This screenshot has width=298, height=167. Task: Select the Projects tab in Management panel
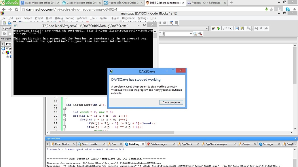tap(8, 44)
